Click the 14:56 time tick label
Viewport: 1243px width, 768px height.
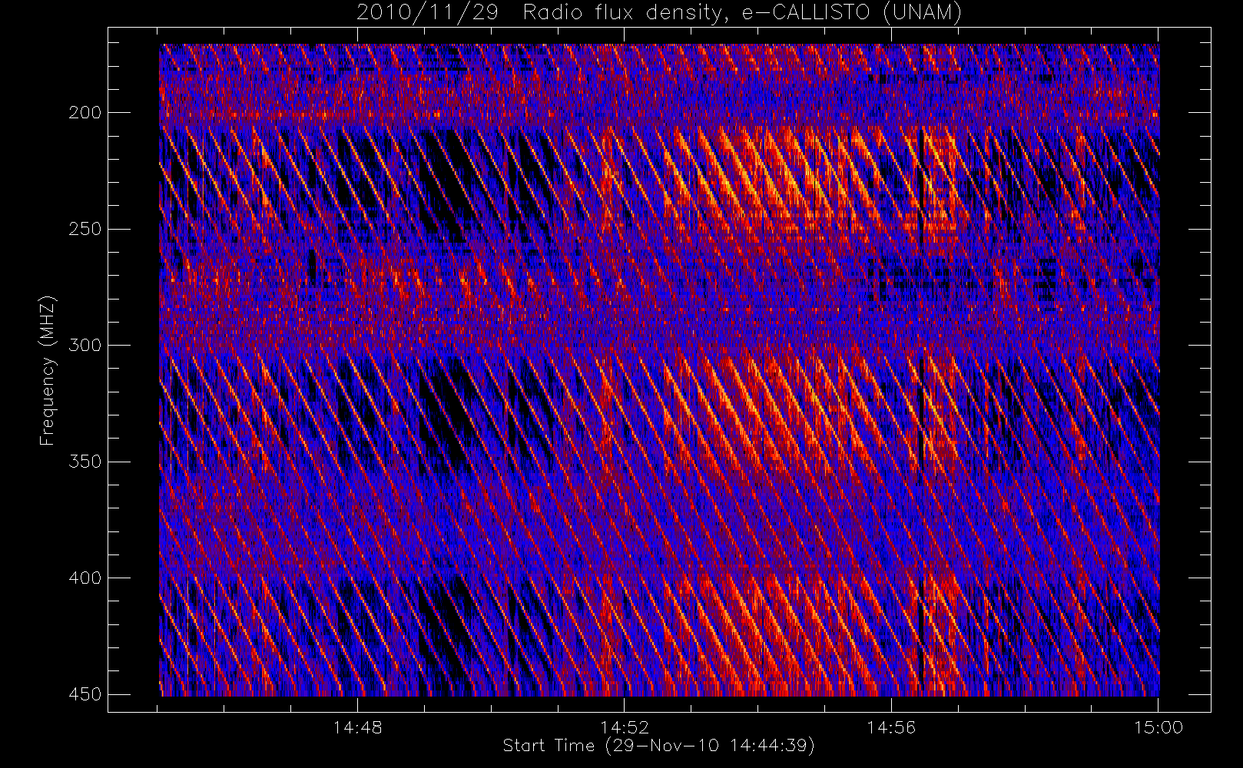click(x=891, y=727)
